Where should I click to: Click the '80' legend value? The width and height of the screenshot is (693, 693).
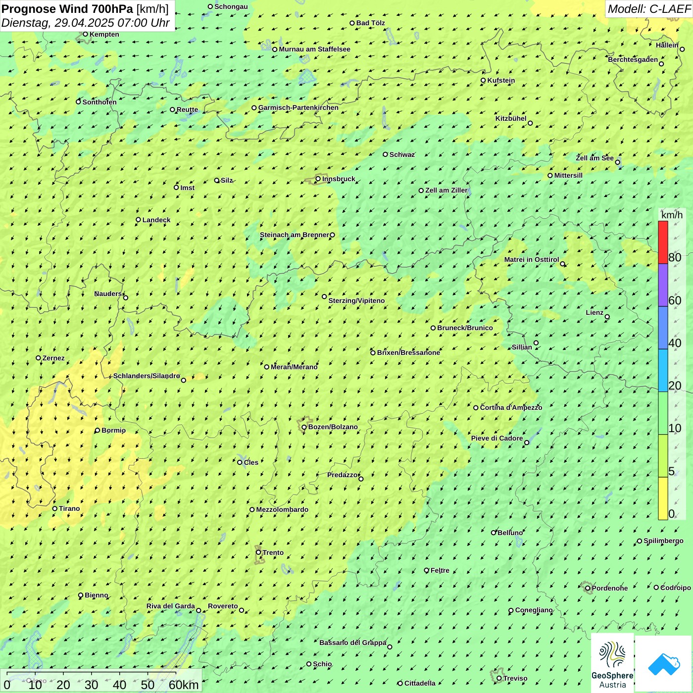pos(675,257)
